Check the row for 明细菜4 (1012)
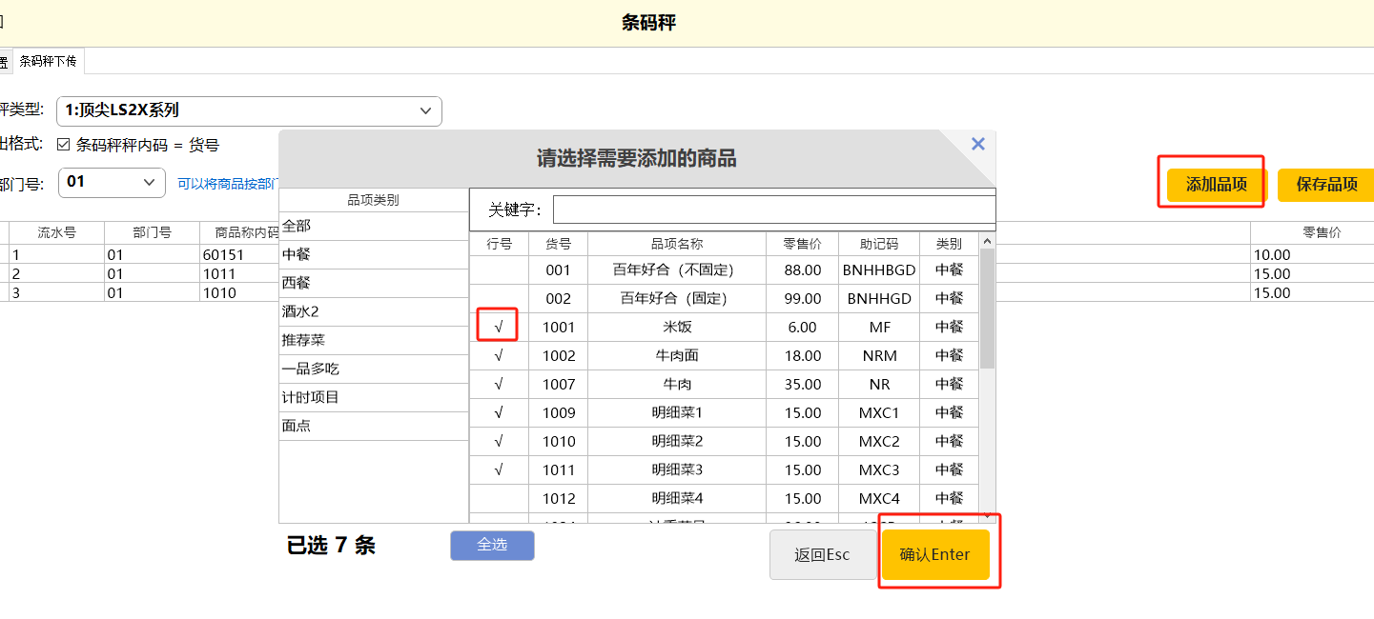Viewport: 1374px width, 619px height. point(499,498)
